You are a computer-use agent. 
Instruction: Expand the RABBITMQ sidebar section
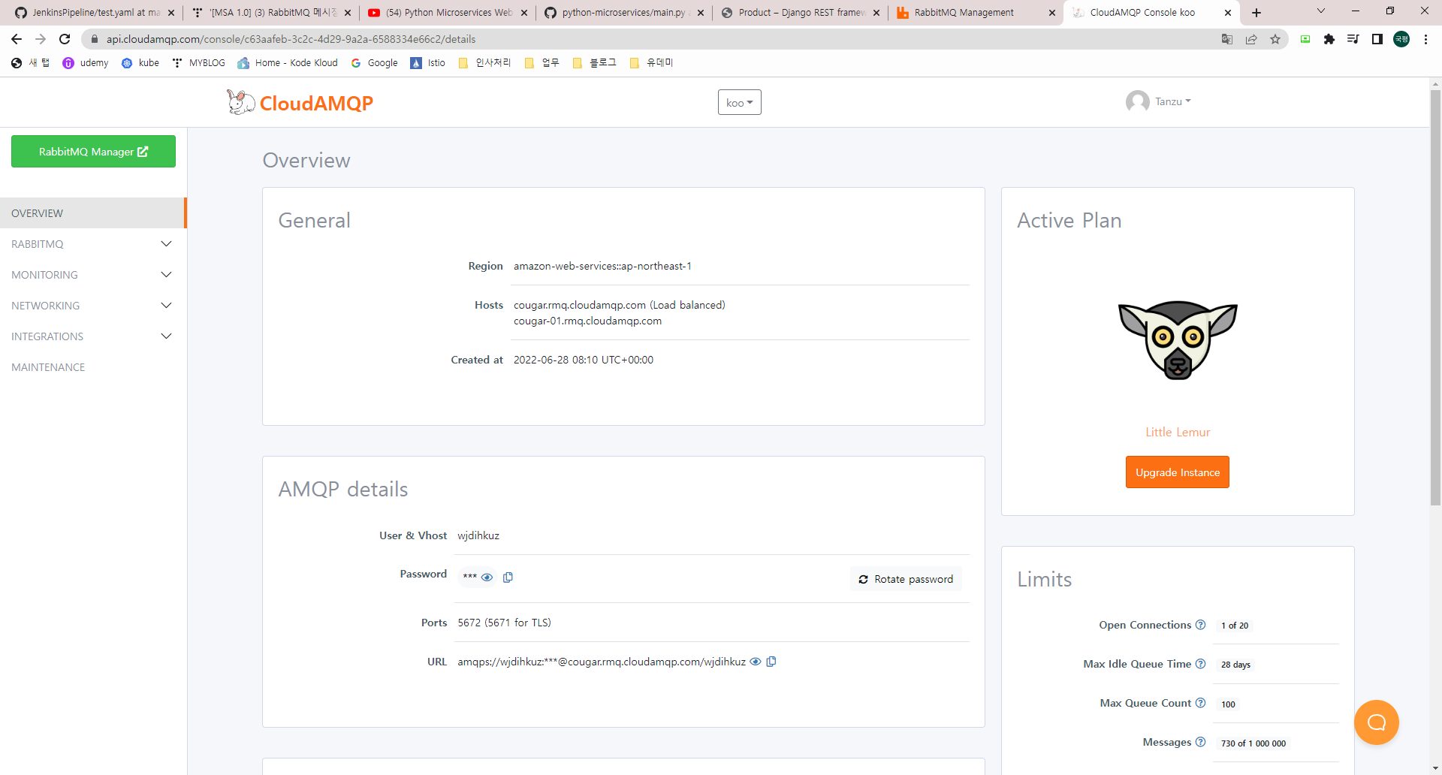click(93, 244)
